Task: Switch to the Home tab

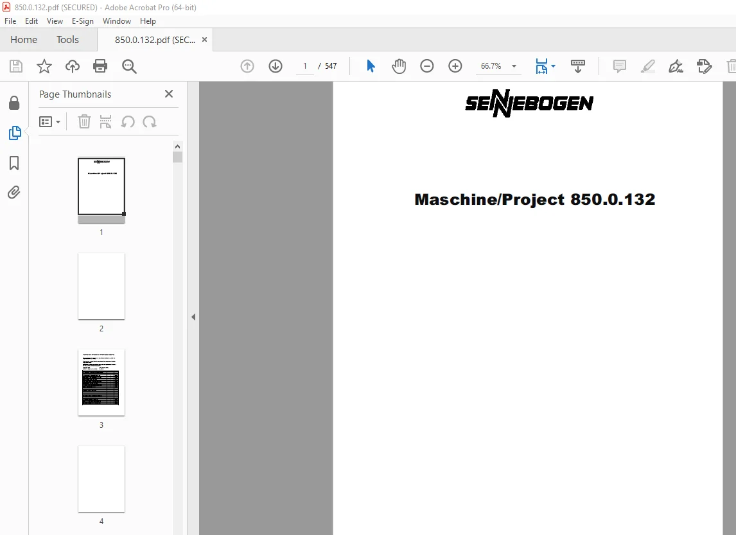Action: coord(24,40)
